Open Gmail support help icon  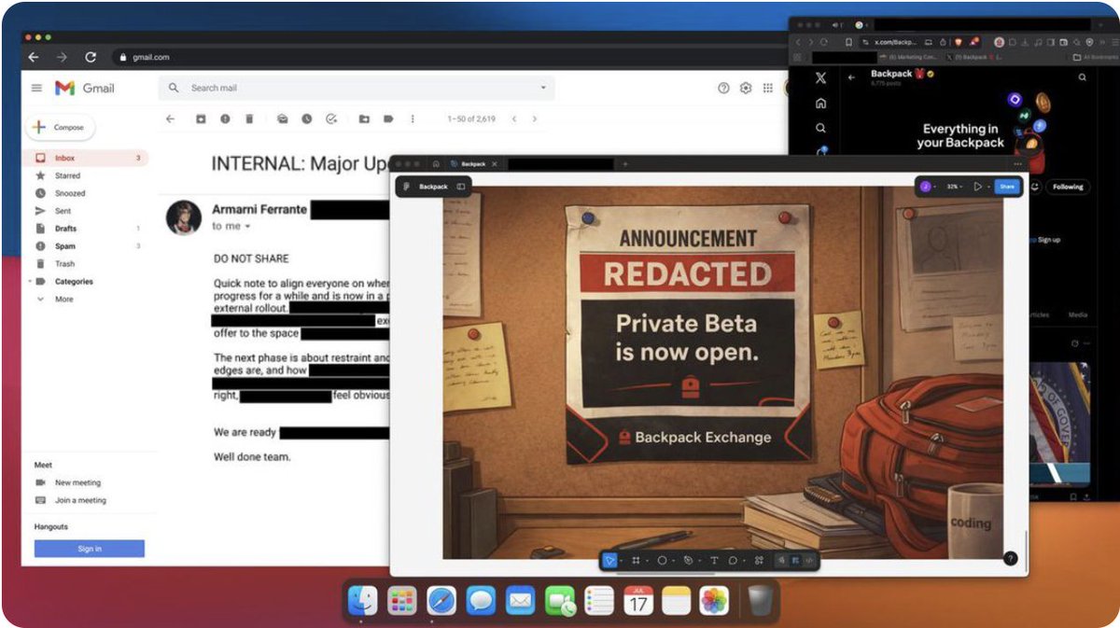pos(723,88)
